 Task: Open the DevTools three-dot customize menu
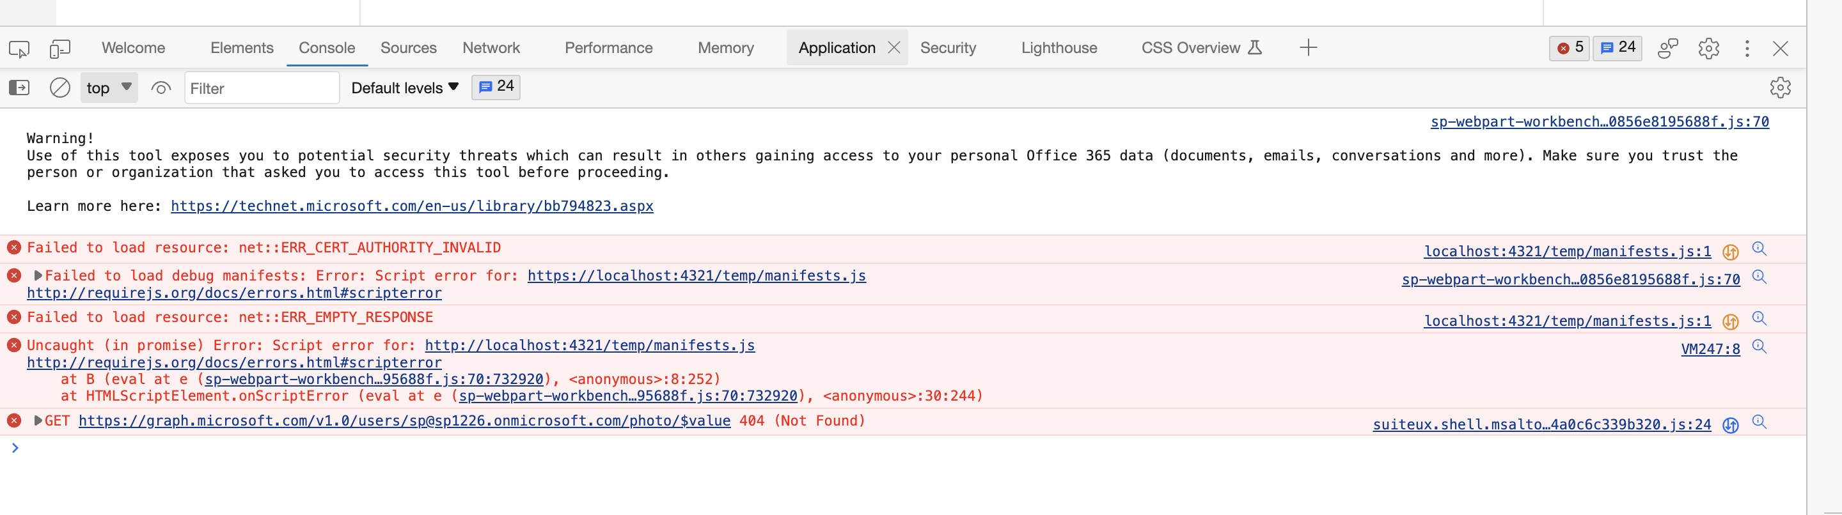click(x=1747, y=49)
